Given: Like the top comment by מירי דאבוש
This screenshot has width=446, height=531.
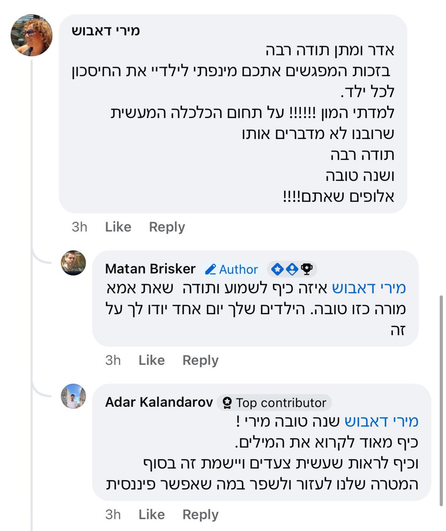Looking at the screenshot, I should coord(118,227).
